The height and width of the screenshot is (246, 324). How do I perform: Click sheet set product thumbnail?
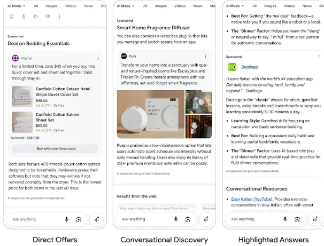[22, 122]
